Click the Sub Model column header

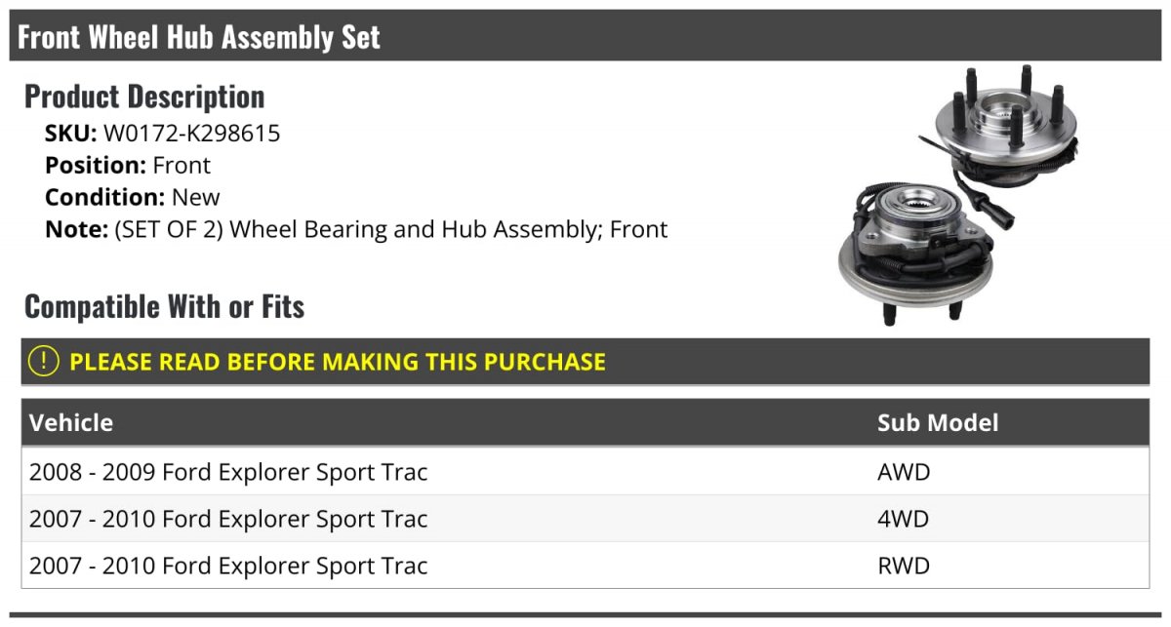(938, 422)
